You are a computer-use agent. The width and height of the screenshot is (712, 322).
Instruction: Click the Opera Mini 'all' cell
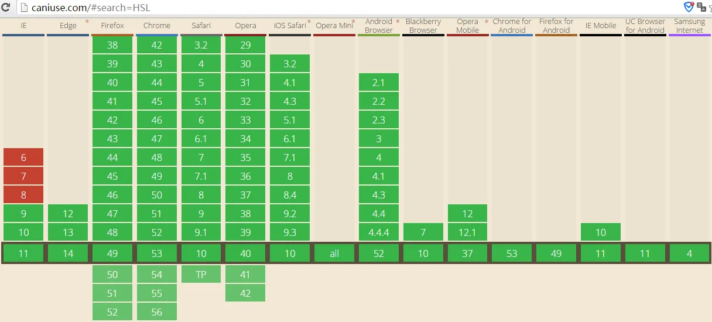334,253
